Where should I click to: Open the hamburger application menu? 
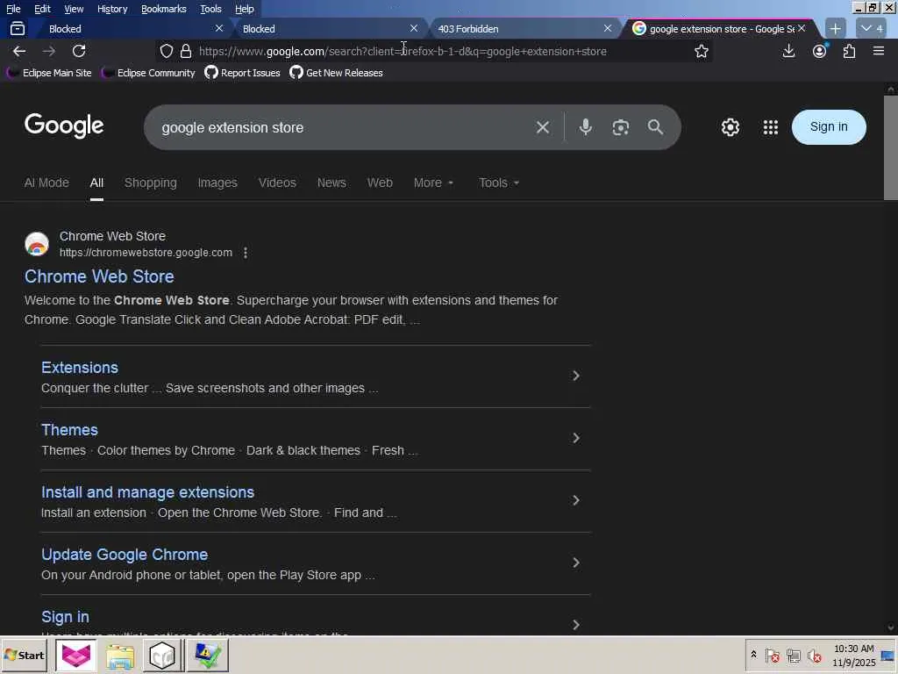coord(879,51)
